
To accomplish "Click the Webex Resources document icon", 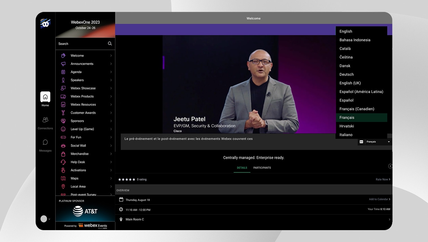I will click(x=63, y=105).
